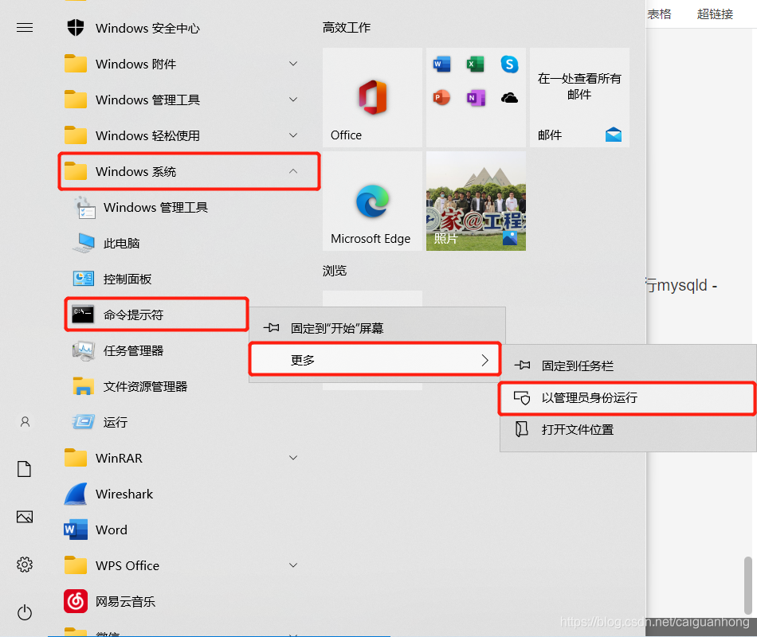Open the Documents icon in sidebar
Screen dimensions: 757x637
click(25, 469)
